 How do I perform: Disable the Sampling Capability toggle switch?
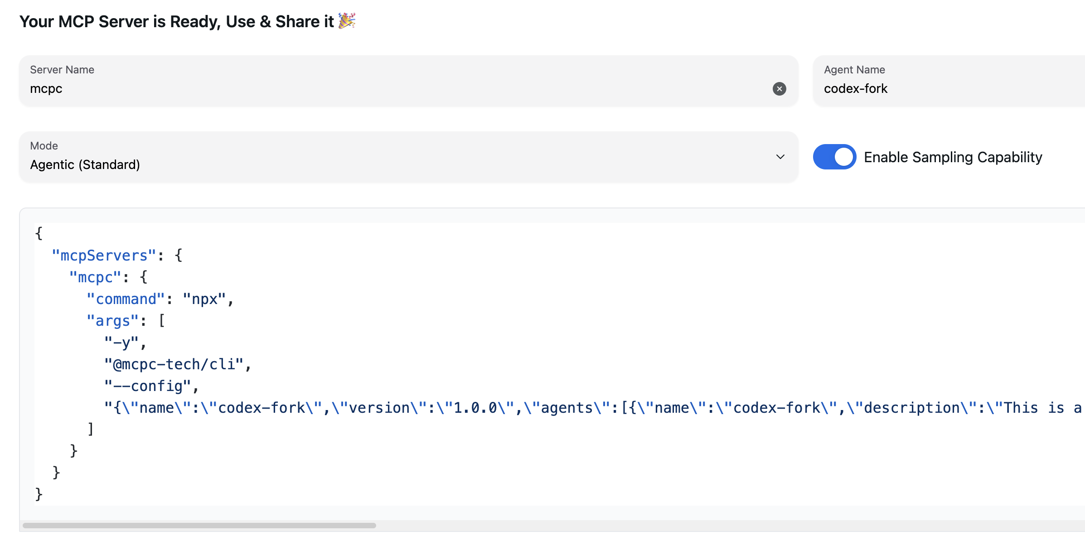834,157
